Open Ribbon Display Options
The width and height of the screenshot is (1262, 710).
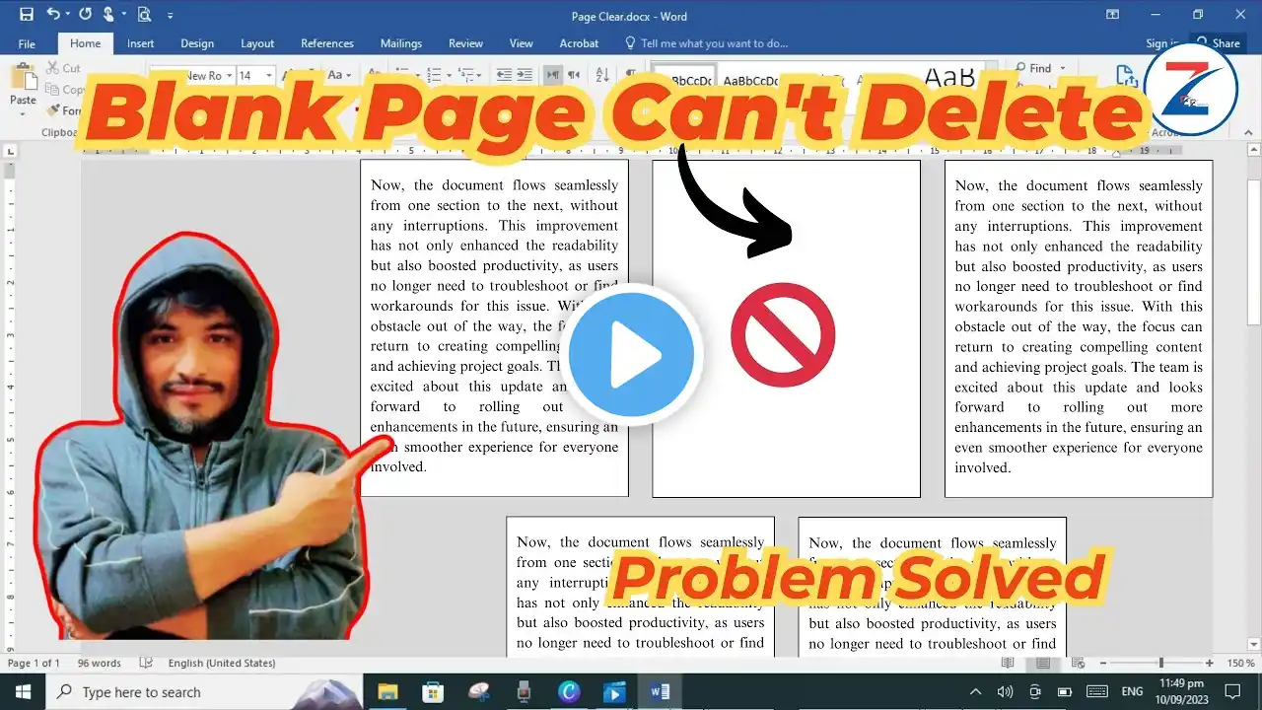coord(1112,15)
